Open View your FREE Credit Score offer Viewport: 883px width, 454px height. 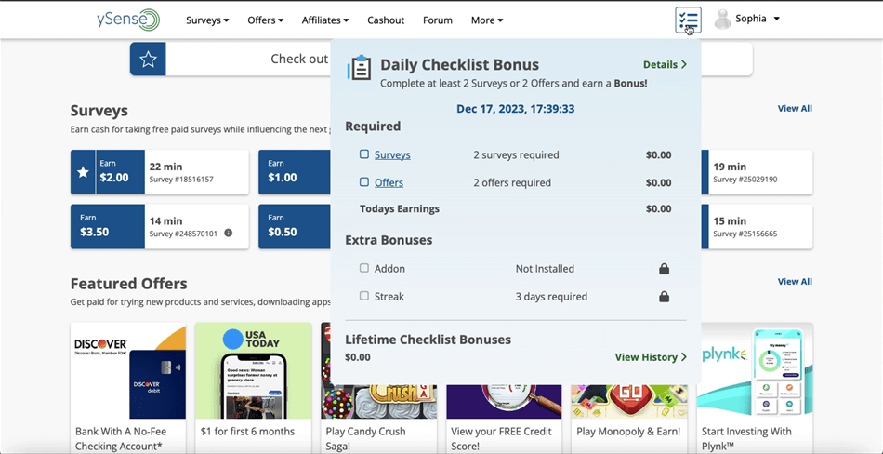[x=504, y=419]
